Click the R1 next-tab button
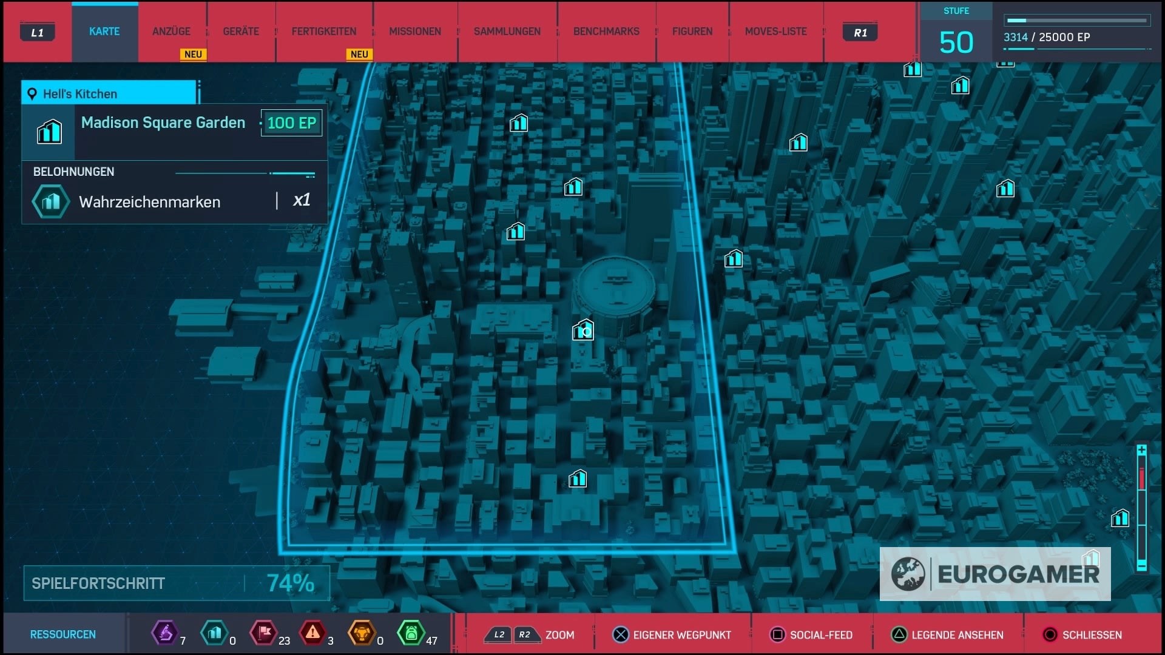 coord(860,33)
